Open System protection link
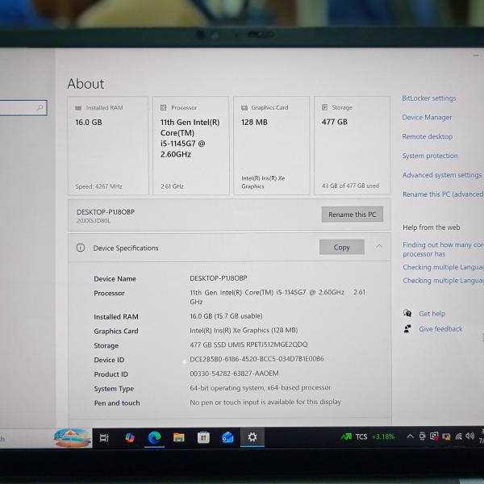This screenshot has height=484, width=484. 430,156
